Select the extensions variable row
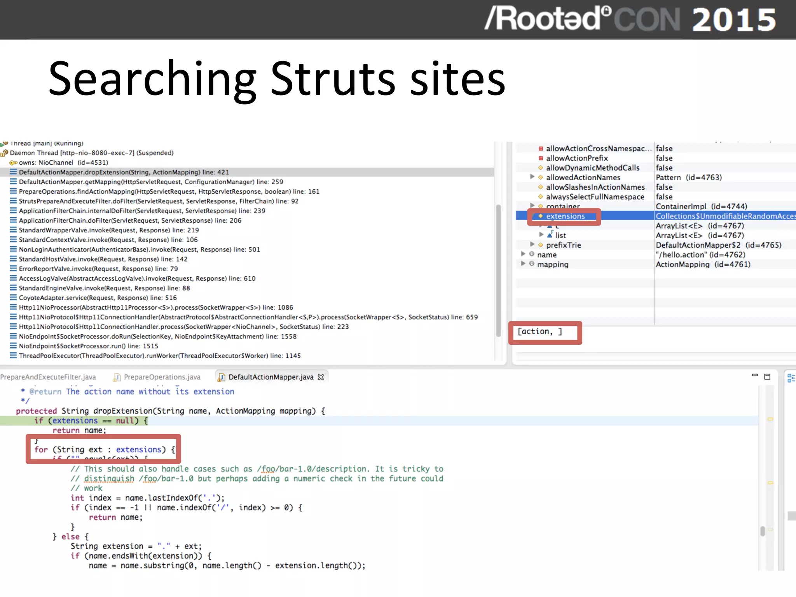 tap(656, 216)
